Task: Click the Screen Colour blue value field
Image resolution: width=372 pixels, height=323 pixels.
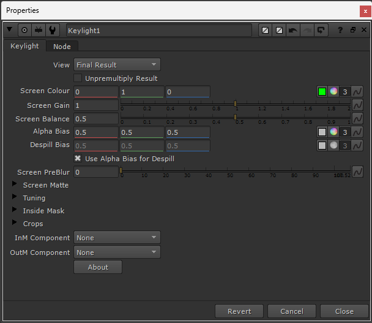Action: point(188,92)
